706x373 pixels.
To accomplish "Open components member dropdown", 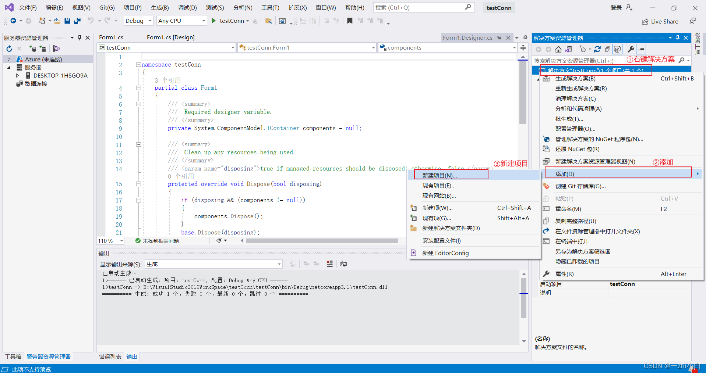I will tap(448, 48).
